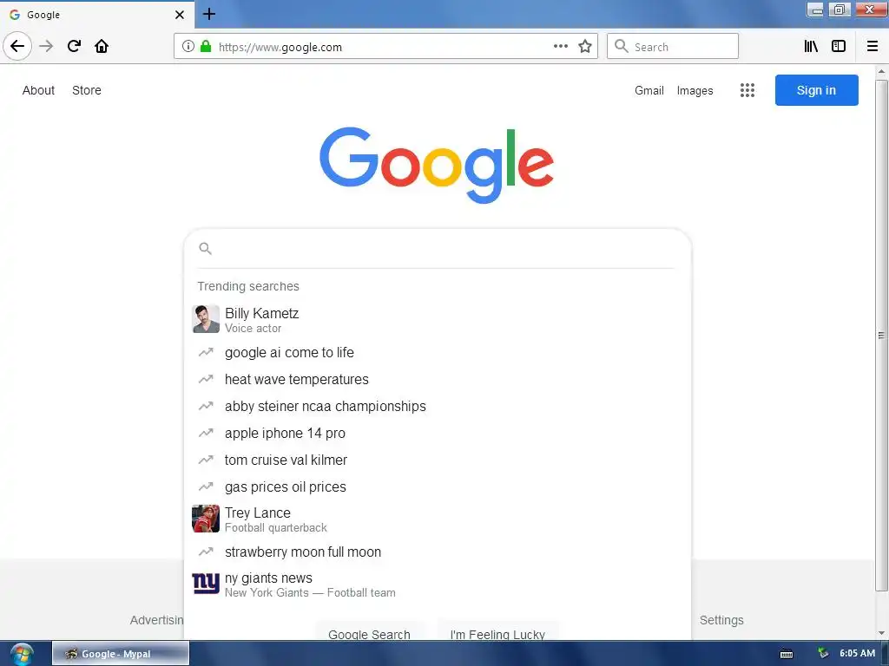
Task: Click the Google logo
Action: (437, 165)
